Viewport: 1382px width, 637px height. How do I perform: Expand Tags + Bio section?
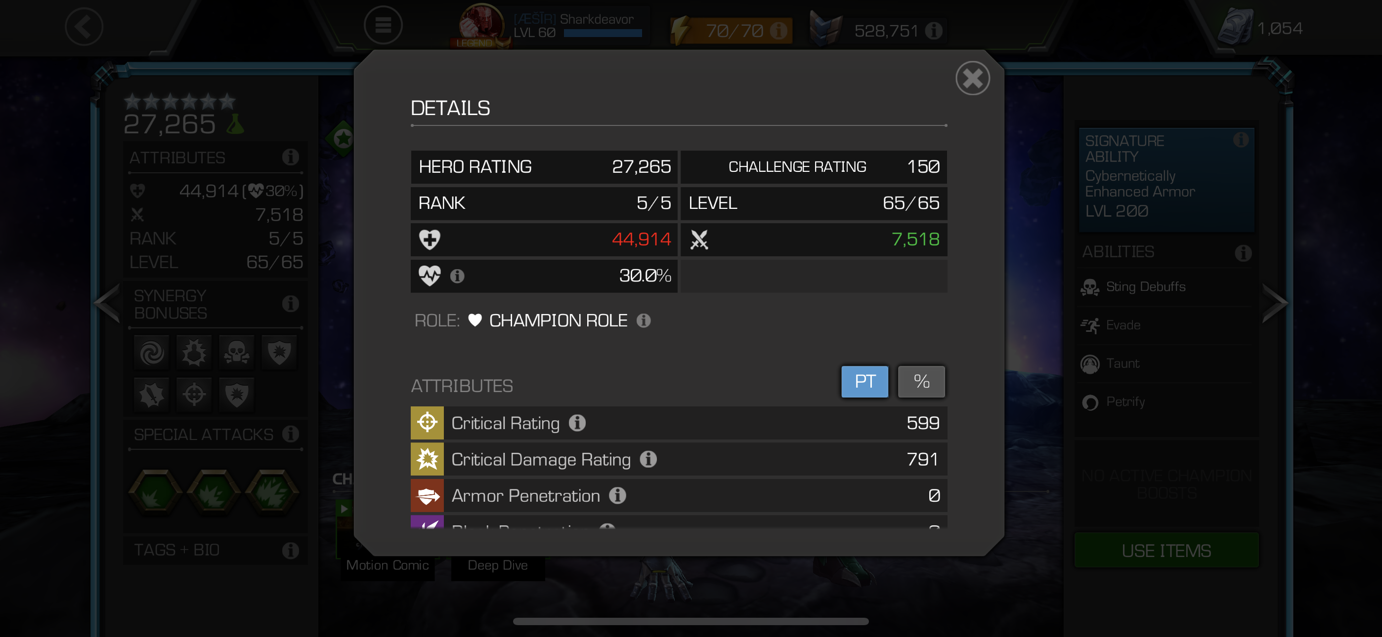coord(215,550)
